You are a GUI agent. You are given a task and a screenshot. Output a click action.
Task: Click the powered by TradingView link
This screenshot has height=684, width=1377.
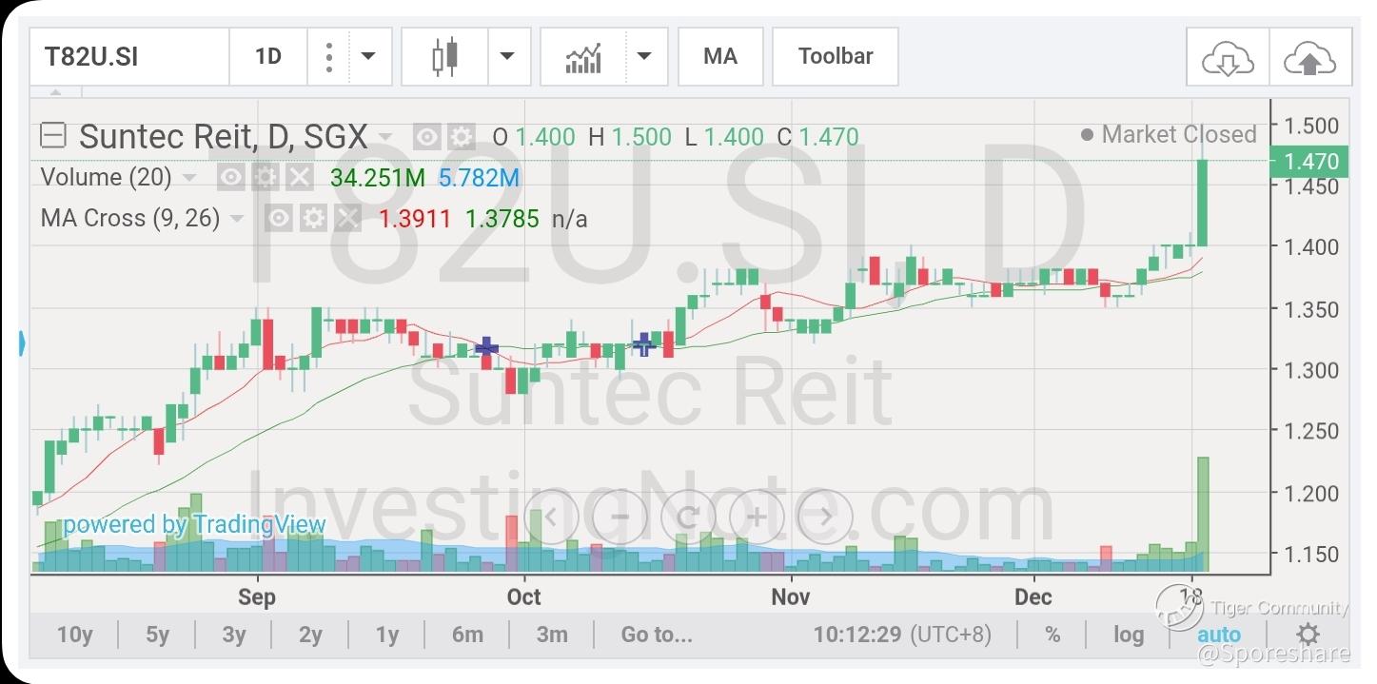(x=194, y=524)
